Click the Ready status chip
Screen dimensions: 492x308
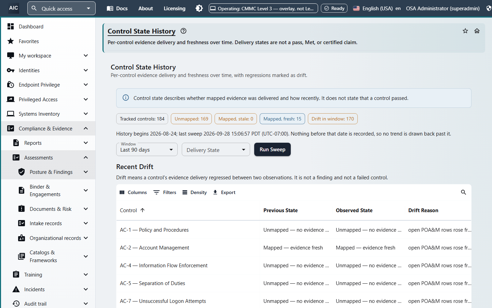click(x=334, y=8)
